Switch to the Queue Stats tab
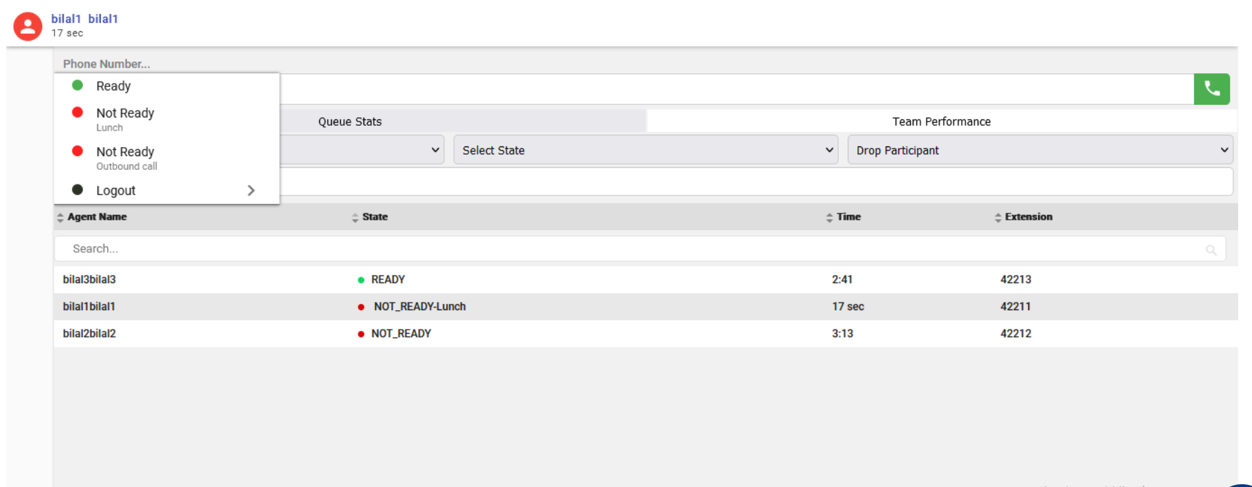Viewport: 1252px width, 487px height. (x=350, y=122)
